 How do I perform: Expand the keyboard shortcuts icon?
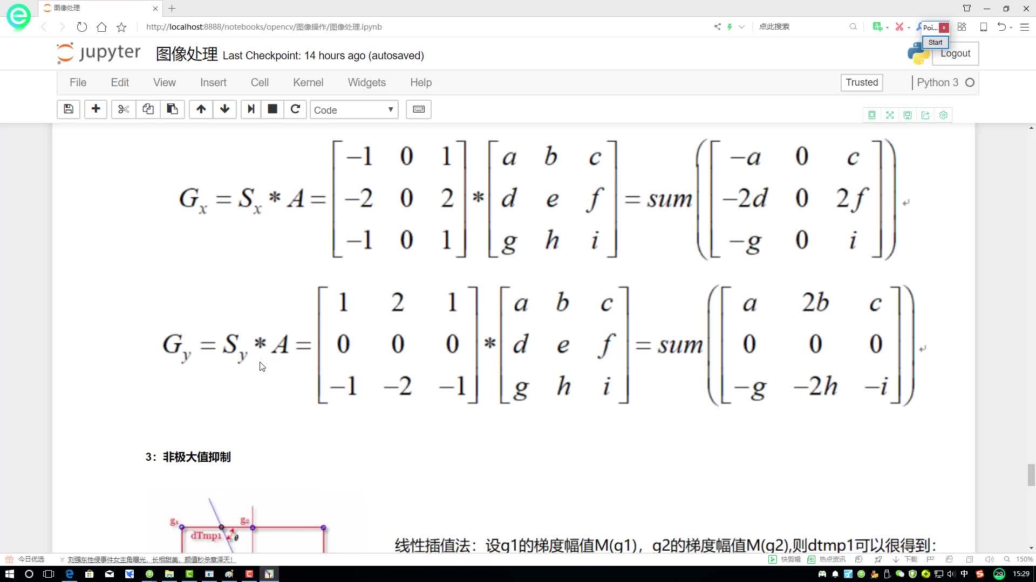pyautogui.click(x=419, y=109)
